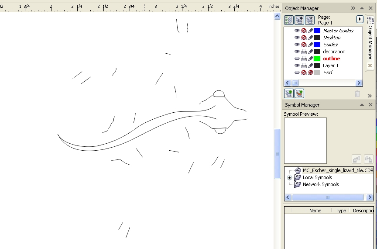The height and width of the screenshot is (249, 377).
Task: Show the outline layer via its eye icon
Action: tap(297, 59)
